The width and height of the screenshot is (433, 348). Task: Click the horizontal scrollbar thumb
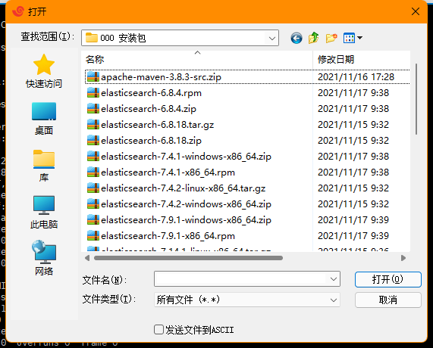coord(188,258)
